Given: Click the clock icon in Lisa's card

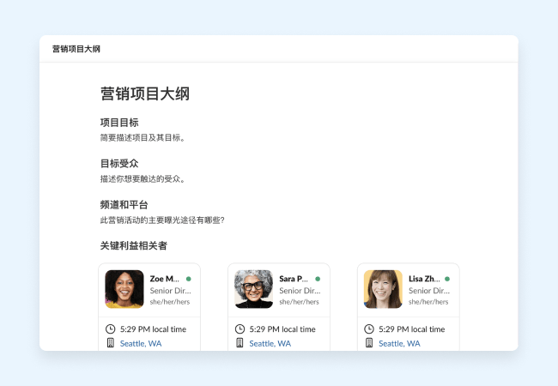Looking at the screenshot, I should [369, 329].
